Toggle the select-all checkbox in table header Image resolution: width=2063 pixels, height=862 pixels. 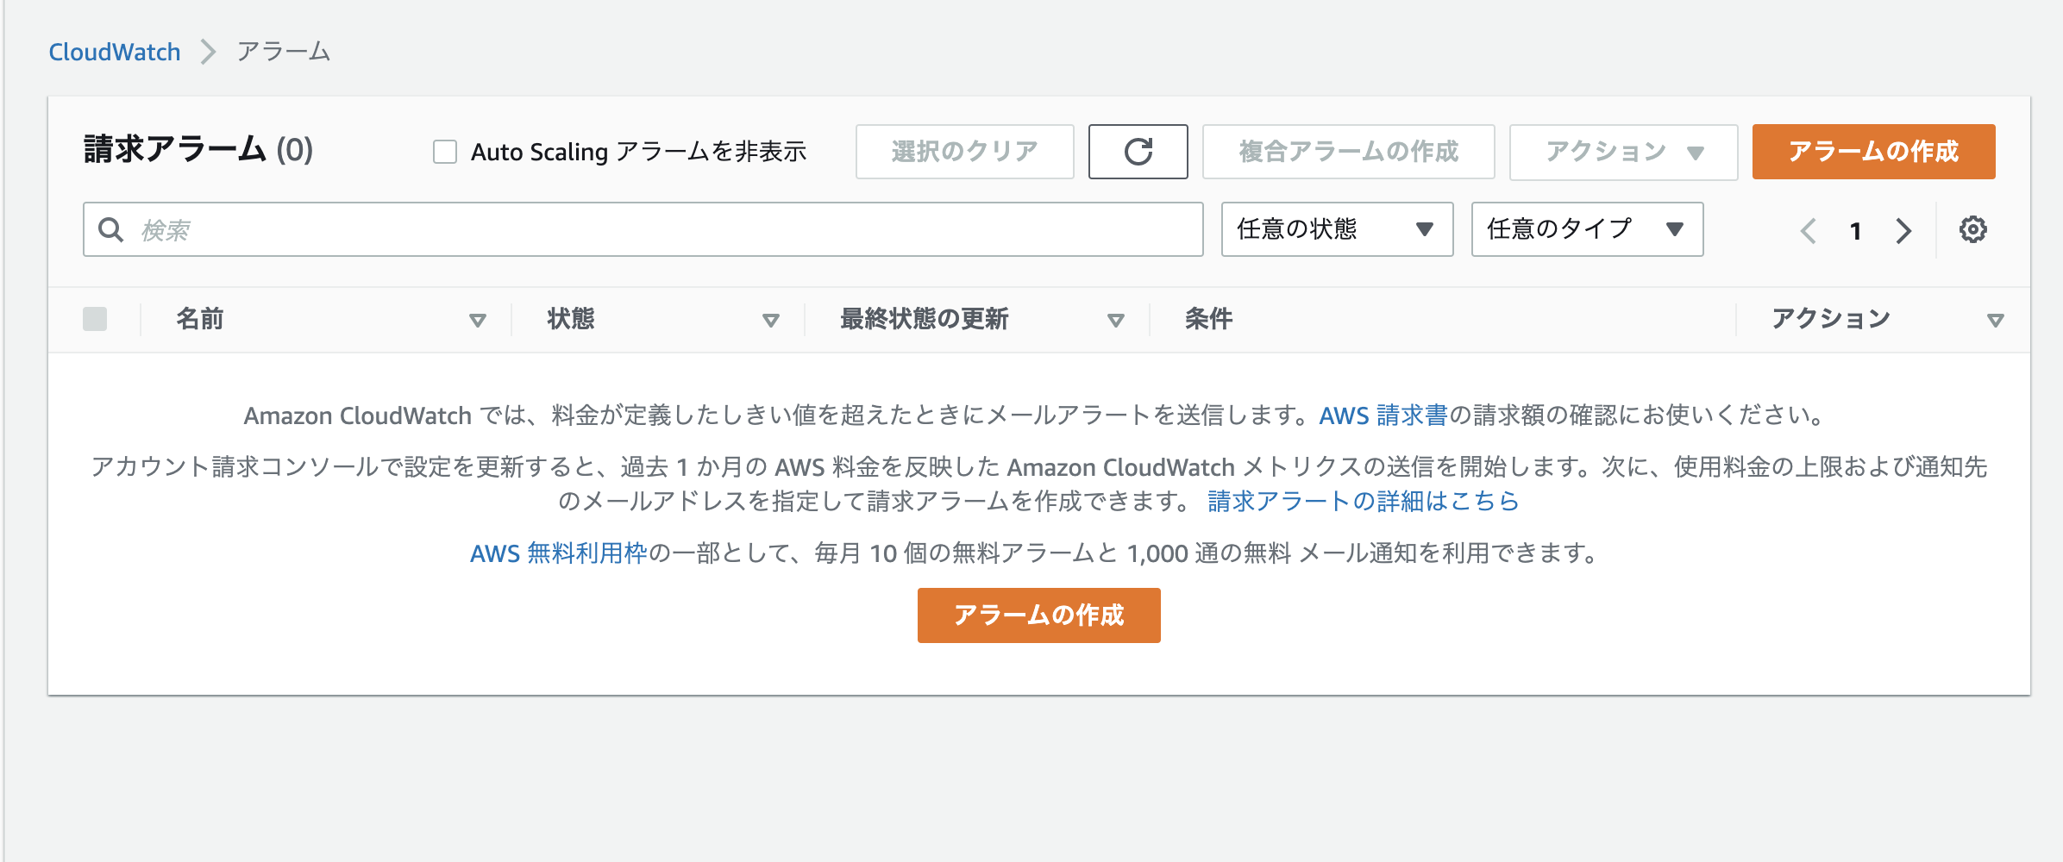[x=93, y=318]
